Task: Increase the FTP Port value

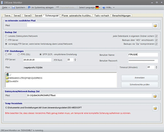Action: point(75,59)
